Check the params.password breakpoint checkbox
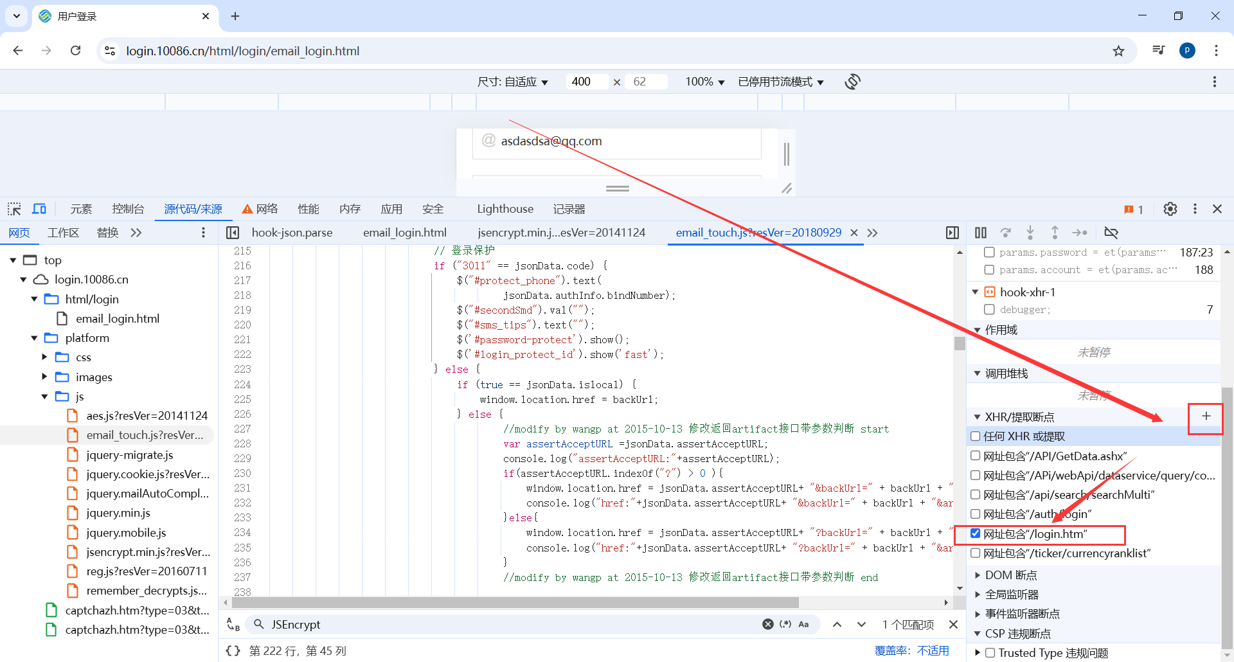 coord(990,253)
